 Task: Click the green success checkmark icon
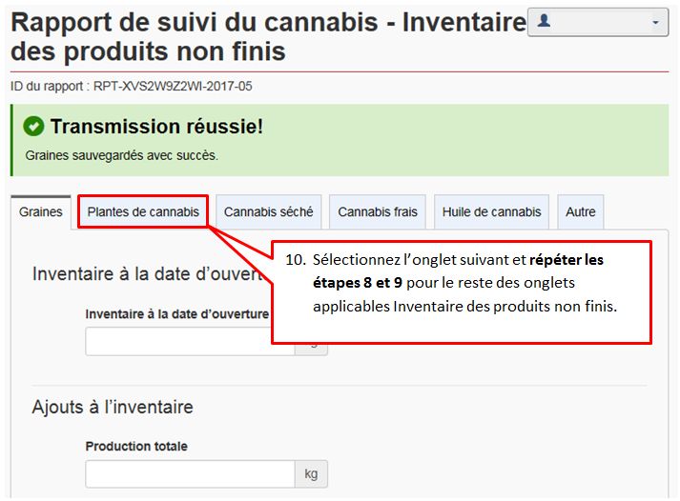click(x=34, y=127)
